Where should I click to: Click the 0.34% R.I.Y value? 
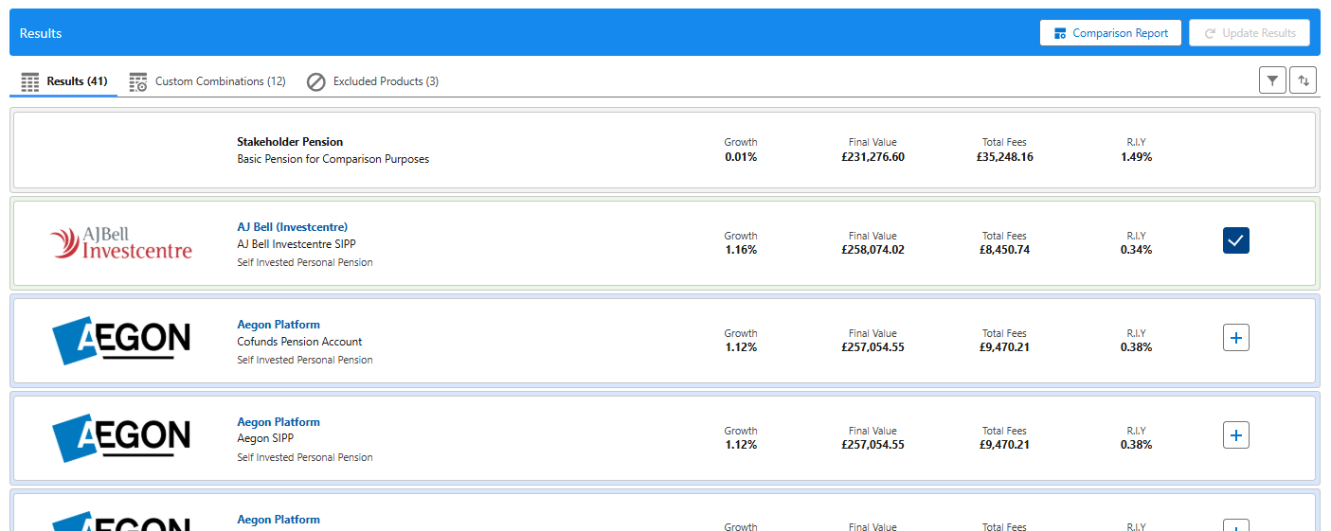(1137, 250)
